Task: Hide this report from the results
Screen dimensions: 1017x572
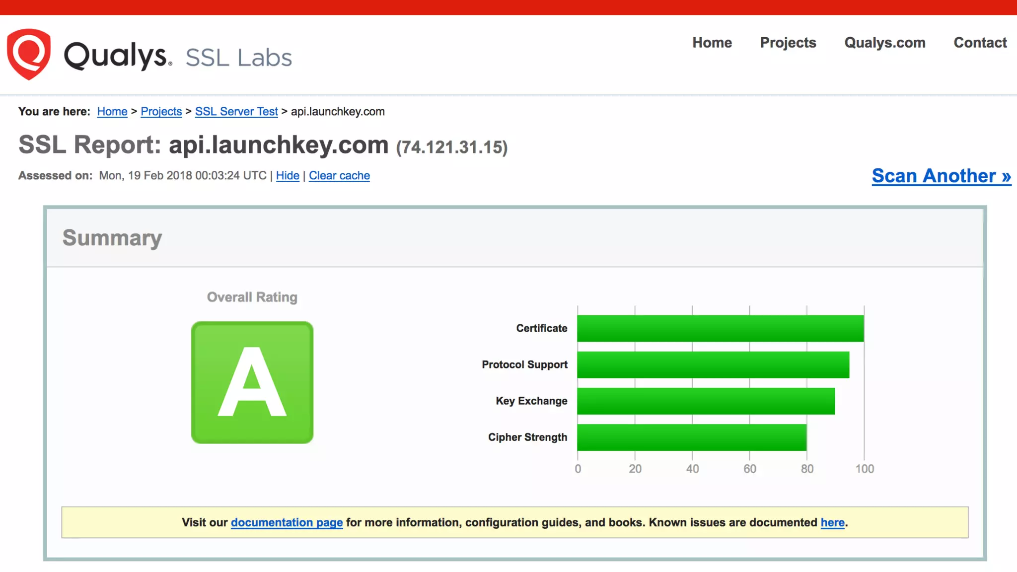Action: 288,175
